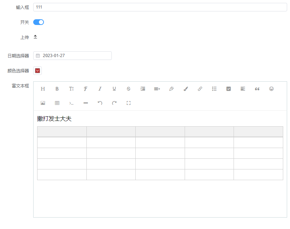Click the 输入框 text field containing 111
Screen dimensions: 290x229
160,7
